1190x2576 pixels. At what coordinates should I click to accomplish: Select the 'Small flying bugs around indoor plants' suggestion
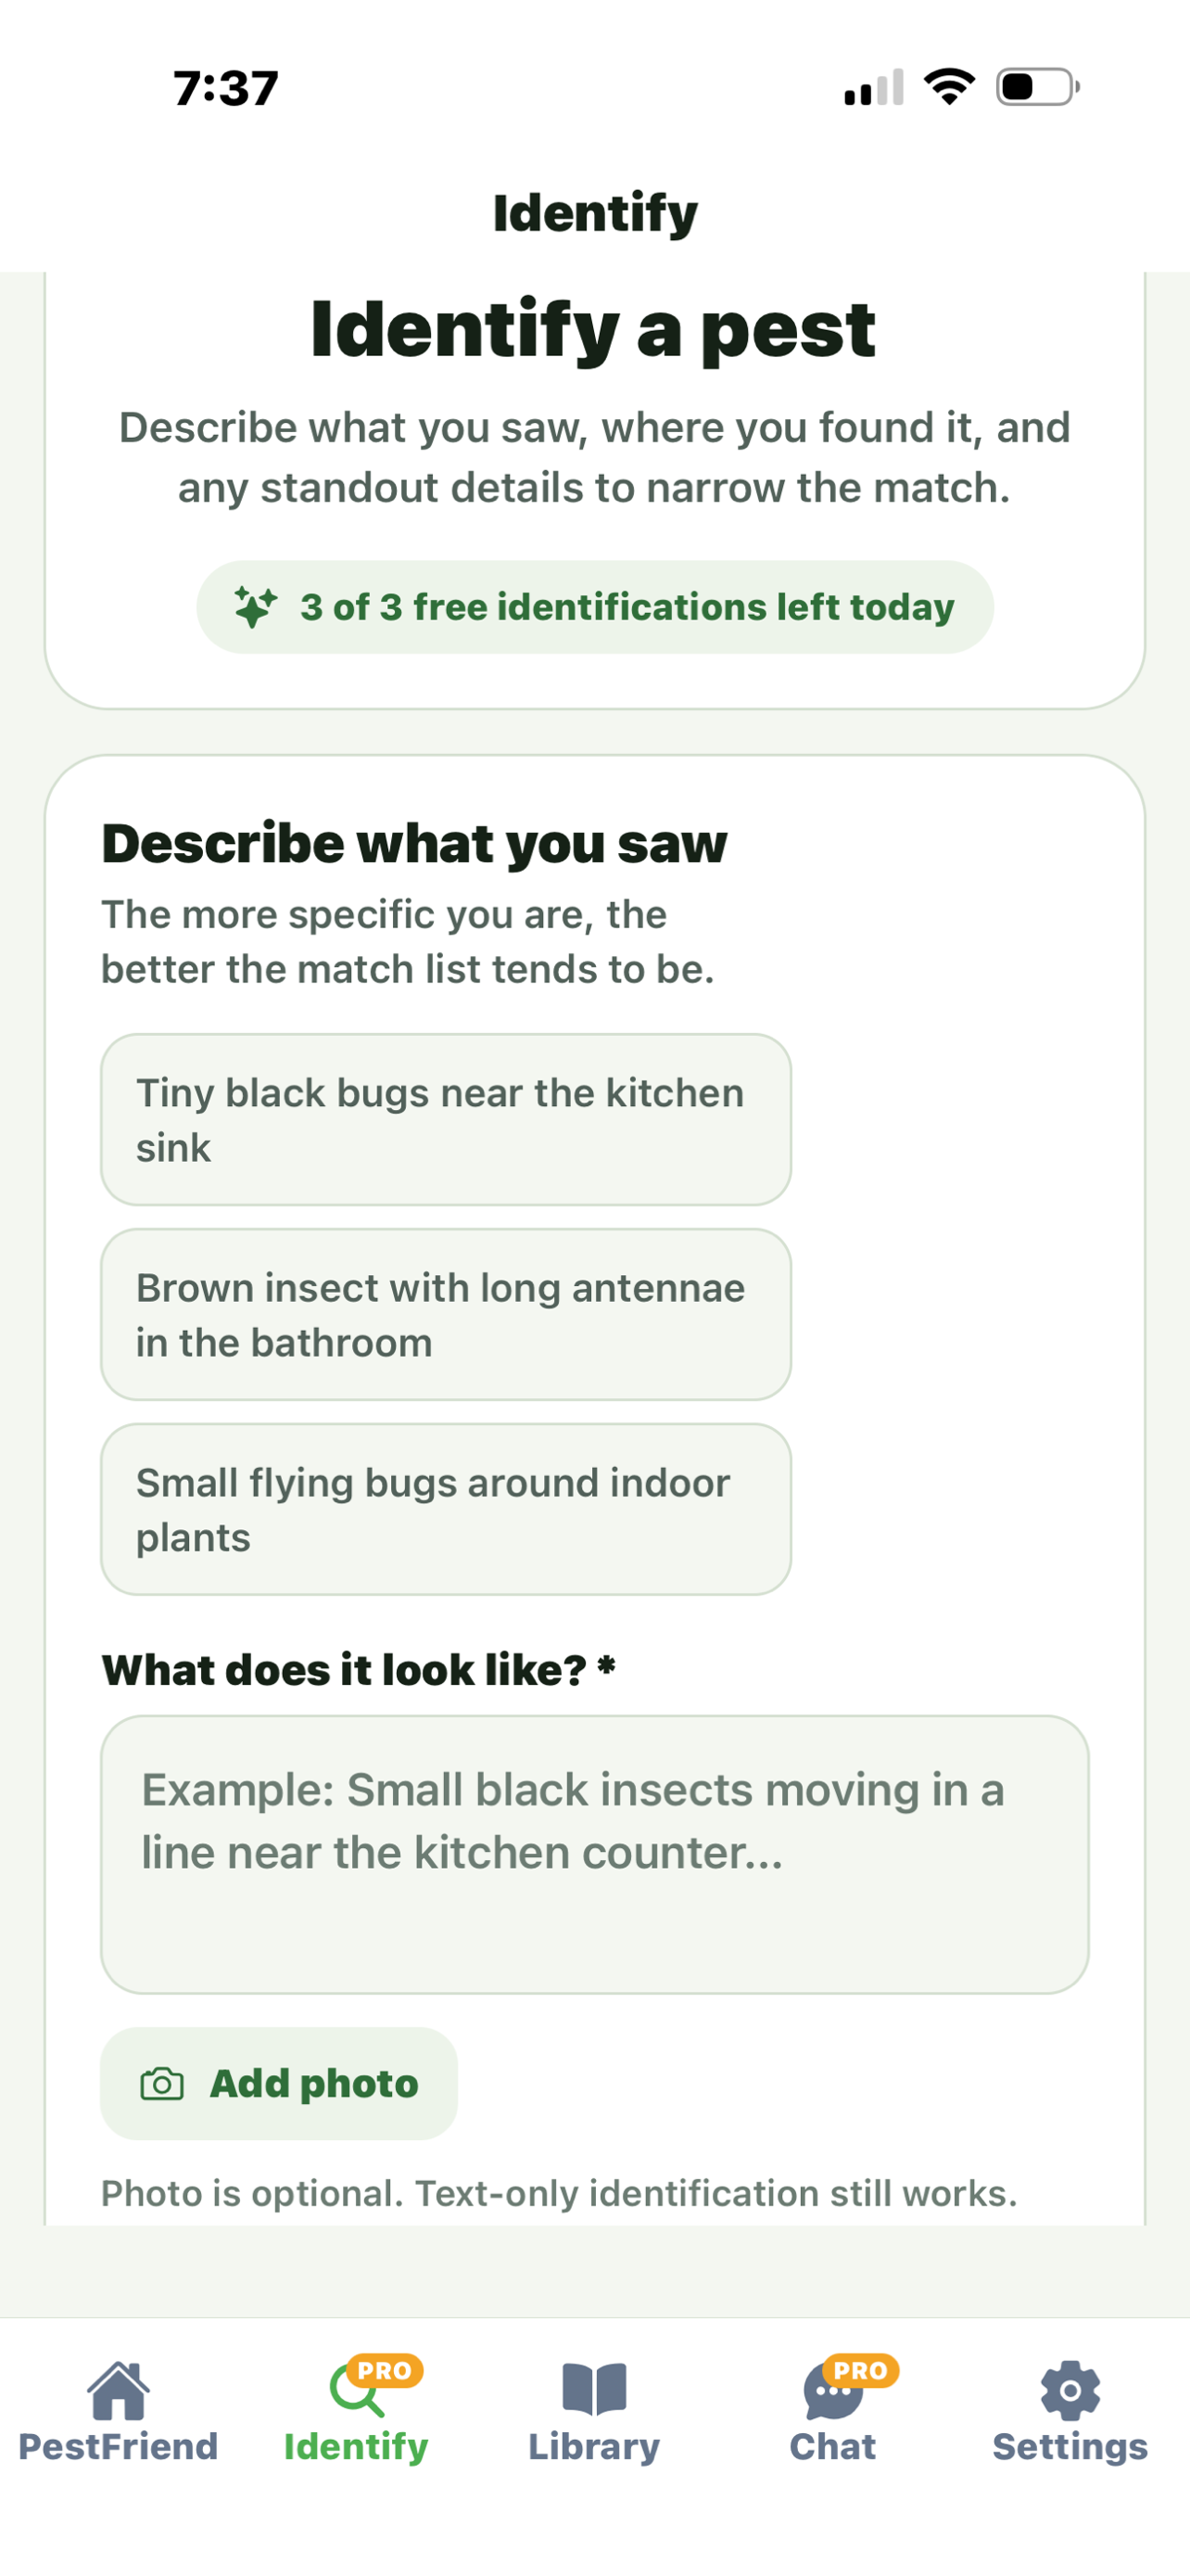tap(445, 1508)
